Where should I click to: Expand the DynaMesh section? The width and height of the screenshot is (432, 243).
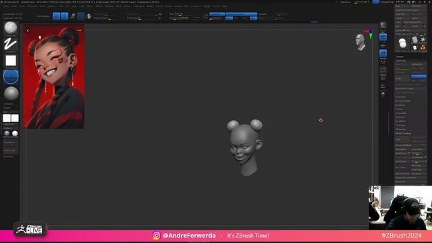pos(400,122)
